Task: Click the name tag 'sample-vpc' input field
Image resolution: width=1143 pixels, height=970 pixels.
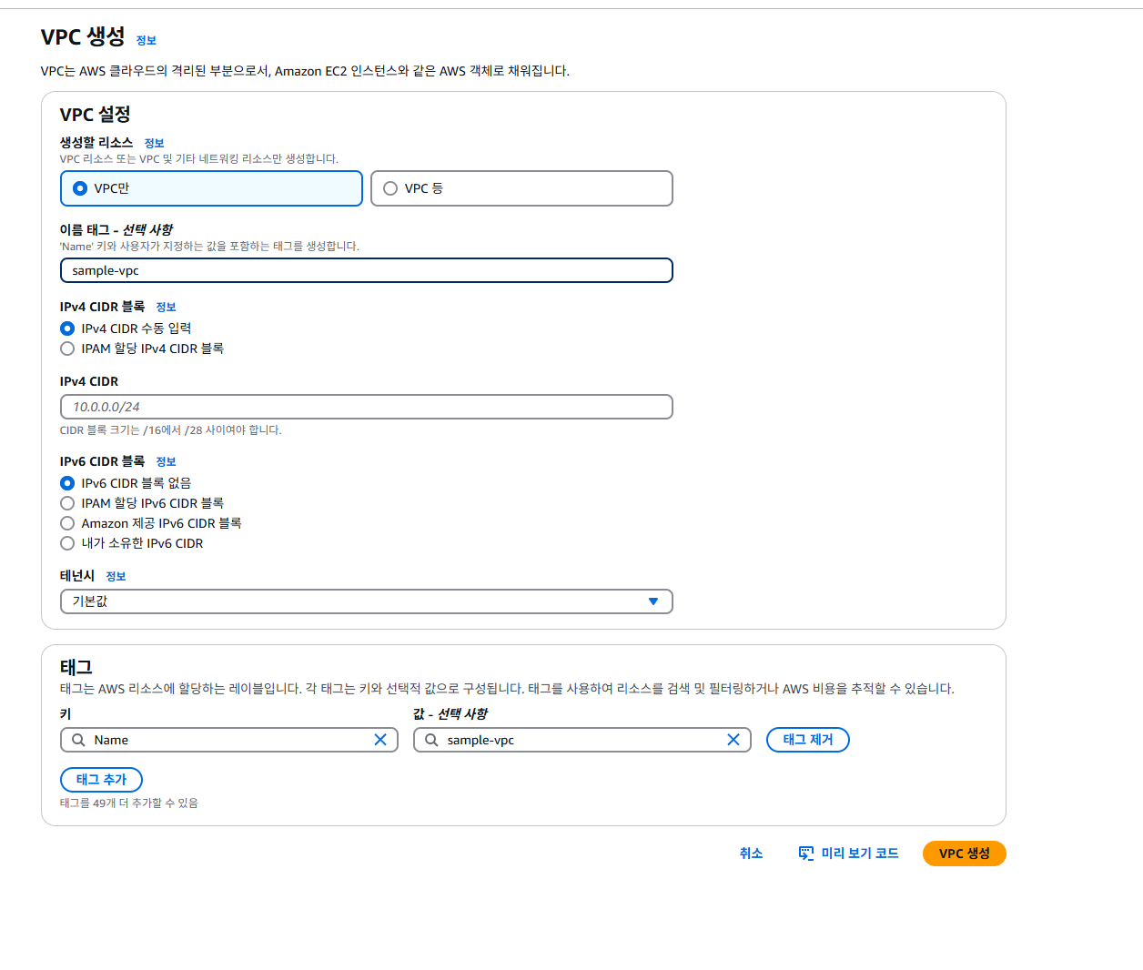Action: coord(366,270)
